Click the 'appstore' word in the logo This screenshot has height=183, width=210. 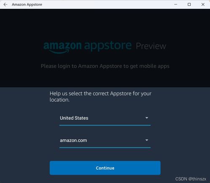[x=108, y=46]
